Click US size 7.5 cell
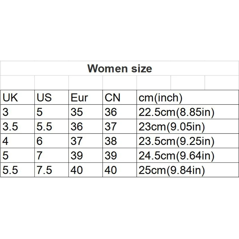The width and height of the screenshot is (239, 239). point(51,170)
